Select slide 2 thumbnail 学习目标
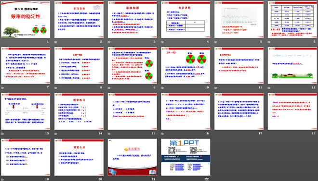 click(79, 20)
